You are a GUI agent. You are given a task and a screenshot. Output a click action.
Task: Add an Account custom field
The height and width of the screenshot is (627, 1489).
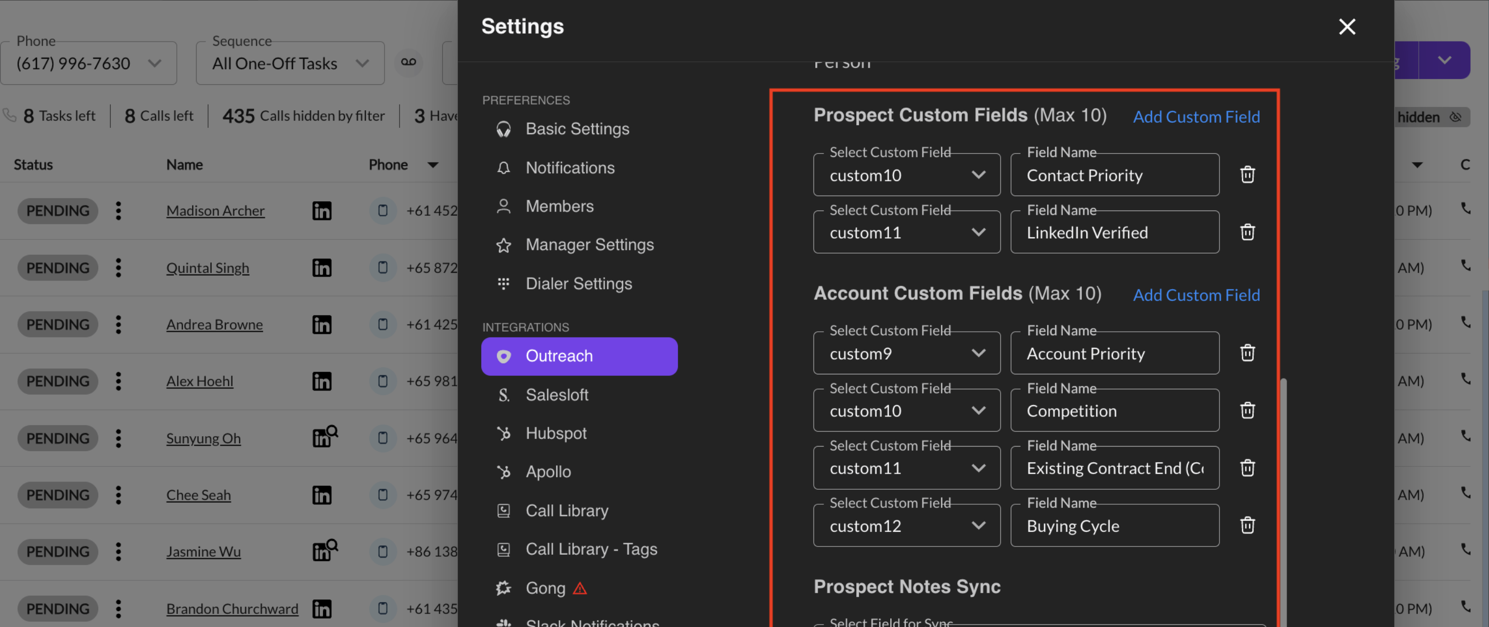coord(1196,295)
